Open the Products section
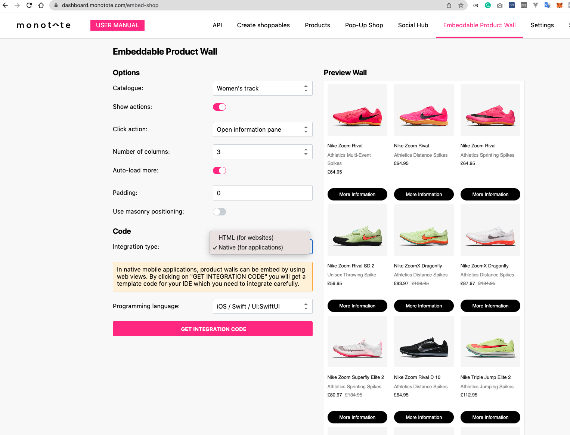Screen dimensions: 570x435 317,25
